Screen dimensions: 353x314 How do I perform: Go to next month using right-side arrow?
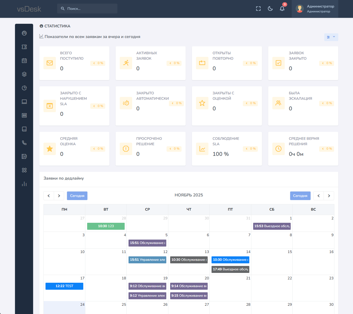[x=329, y=196]
